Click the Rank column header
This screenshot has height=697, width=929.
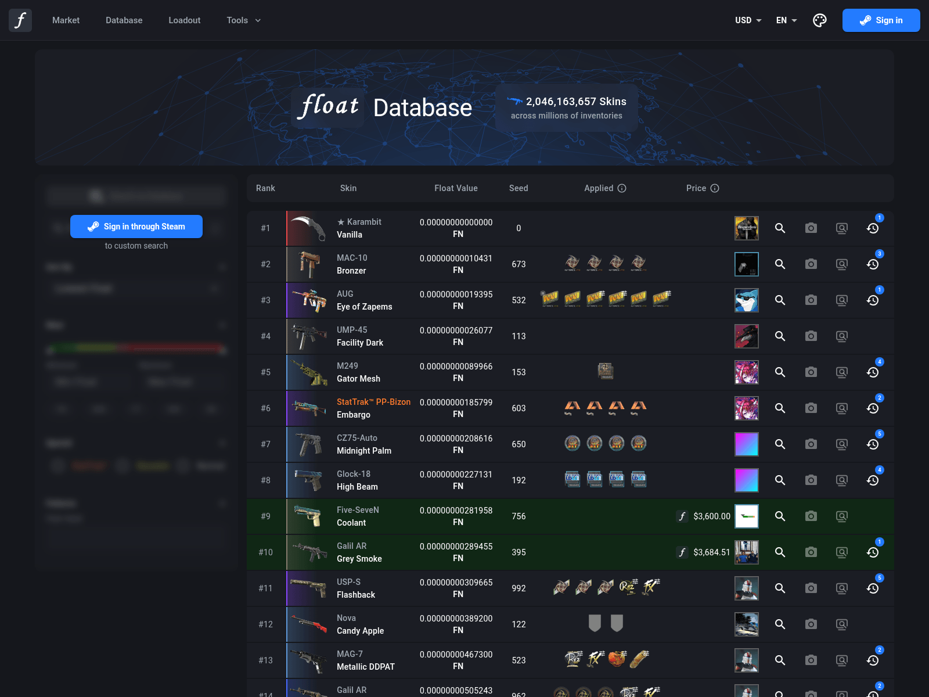(265, 188)
